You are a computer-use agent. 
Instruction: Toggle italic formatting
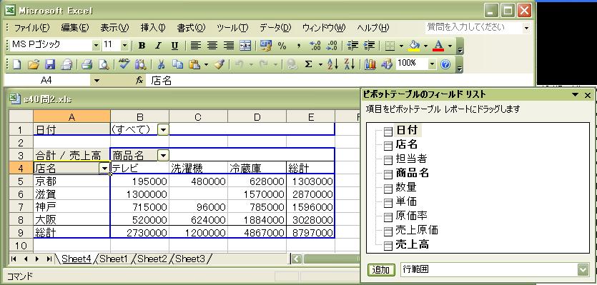coord(159,46)
